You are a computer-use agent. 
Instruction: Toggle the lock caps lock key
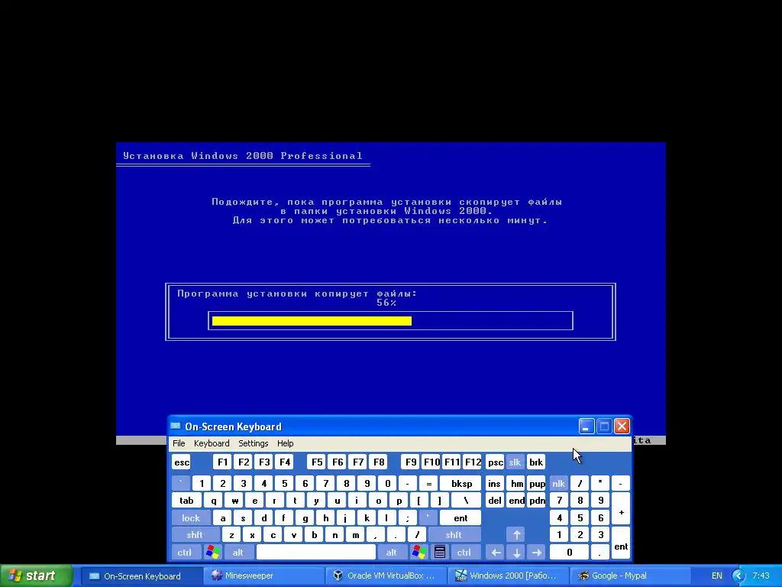pos(190,517)
